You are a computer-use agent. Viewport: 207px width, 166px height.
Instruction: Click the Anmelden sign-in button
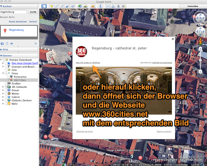click(x=193, y=6)
